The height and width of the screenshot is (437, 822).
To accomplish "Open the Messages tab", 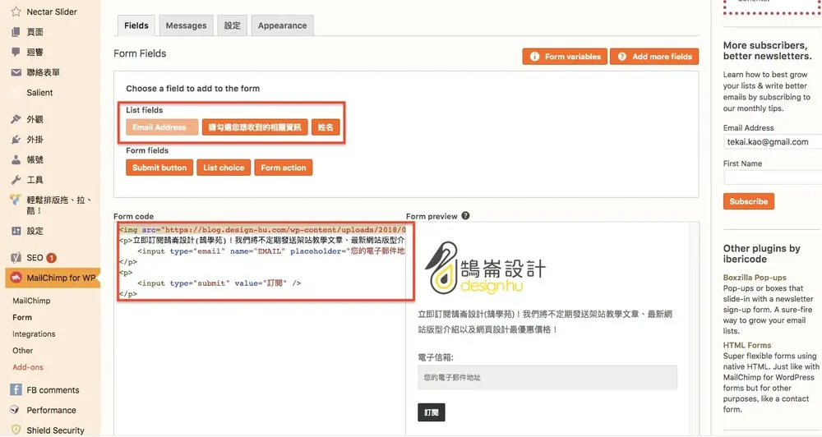I will (x=186, y=25).
